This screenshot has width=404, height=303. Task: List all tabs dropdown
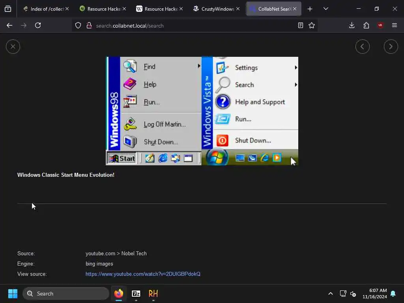(x=325, y=9)
